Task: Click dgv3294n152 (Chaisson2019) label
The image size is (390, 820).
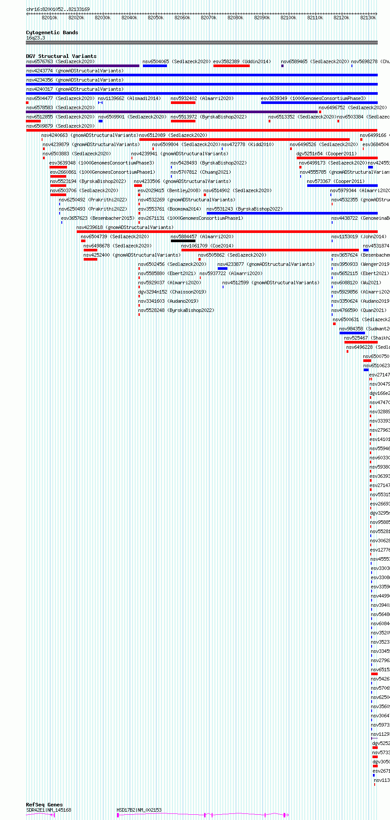Action: (172, 292)
